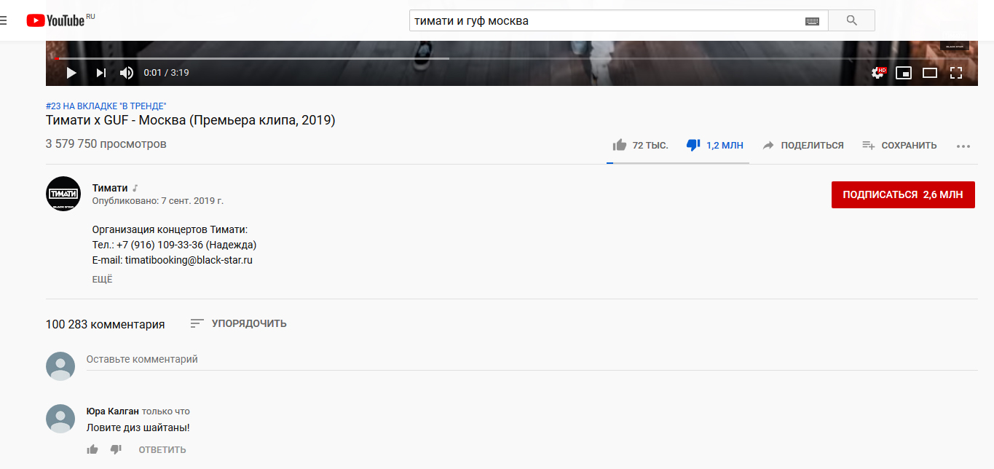Reply to comment with ОТВЕТИТЬ
The image size is (994, 469).
pyautogui.click(x=162, y=450)
